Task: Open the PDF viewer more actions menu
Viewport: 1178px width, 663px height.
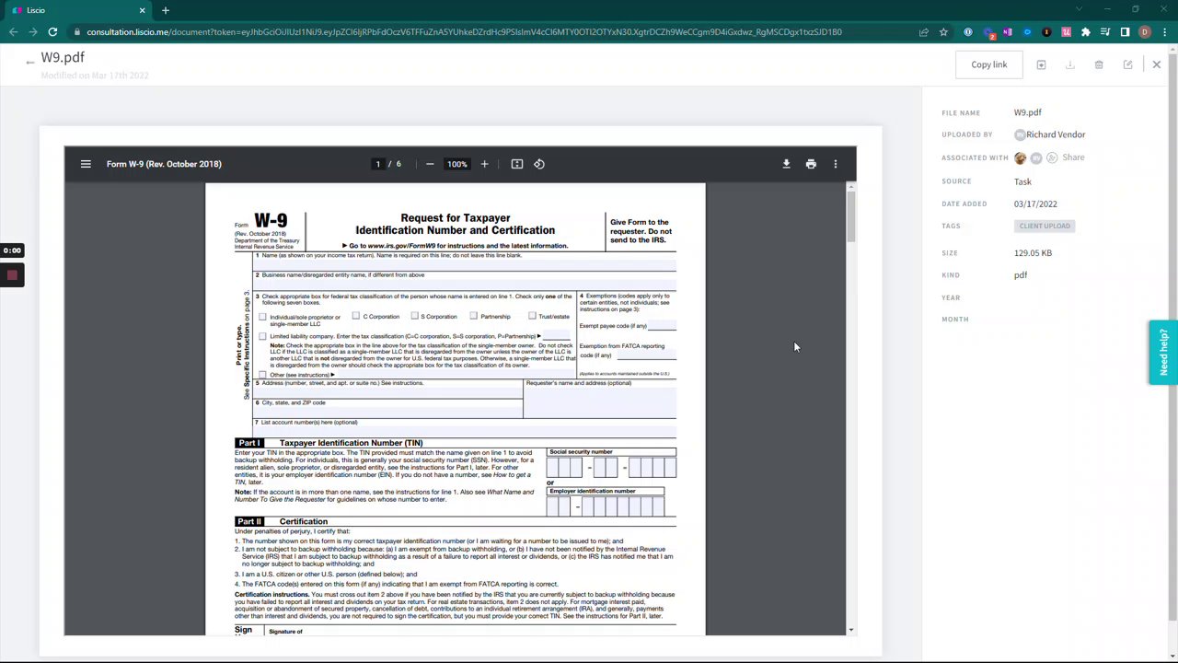Action: (836, 164)
